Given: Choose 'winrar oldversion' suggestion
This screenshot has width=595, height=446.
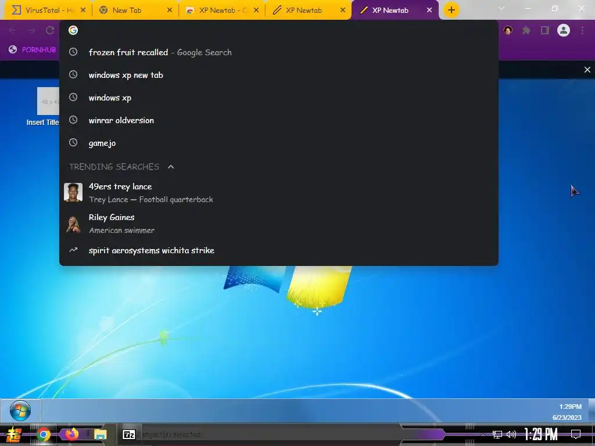Looking at the screenshot, I should point(278,120).
